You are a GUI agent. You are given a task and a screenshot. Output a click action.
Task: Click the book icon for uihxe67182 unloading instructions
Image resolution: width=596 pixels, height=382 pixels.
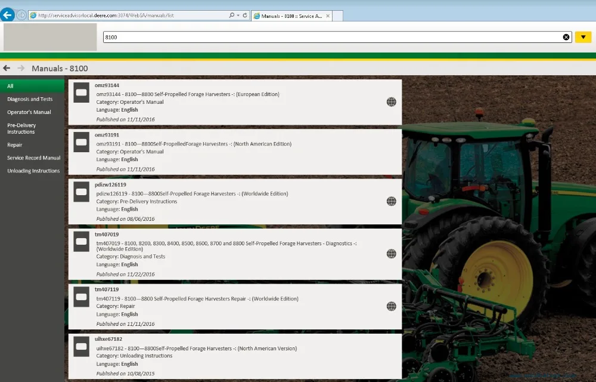pos(81,346)
